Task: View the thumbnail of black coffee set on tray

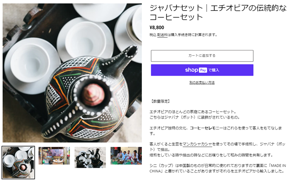Action: tap(90, 157)
